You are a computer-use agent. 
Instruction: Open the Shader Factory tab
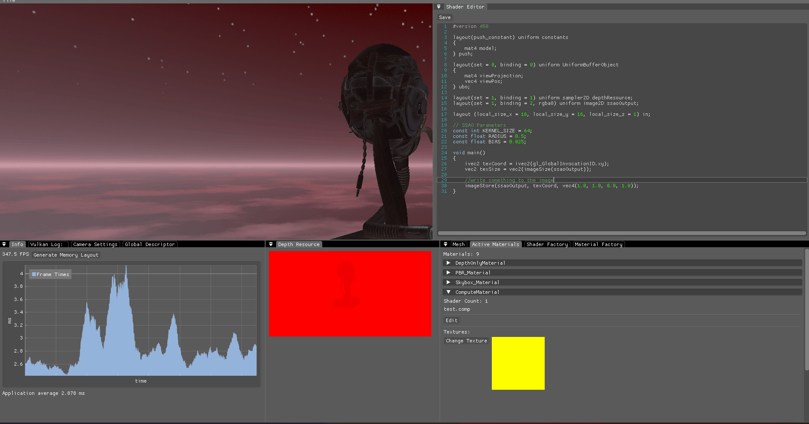coord(547,244)
